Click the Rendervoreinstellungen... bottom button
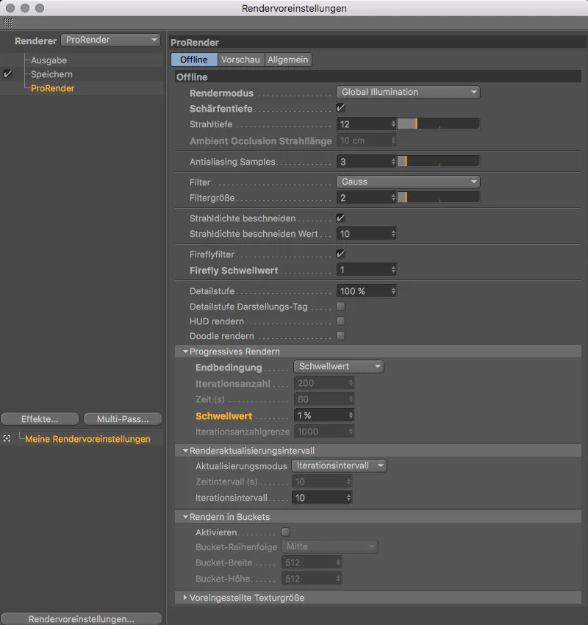Image resolution: width=588 pixels, height=625 pixels. pyautogui.click(x=82, y=618)
